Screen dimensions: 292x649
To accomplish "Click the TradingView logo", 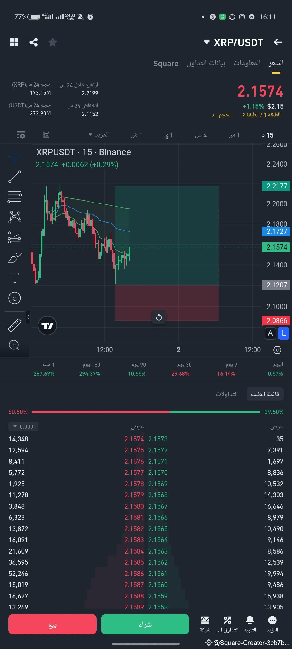I will pos(47,326).
